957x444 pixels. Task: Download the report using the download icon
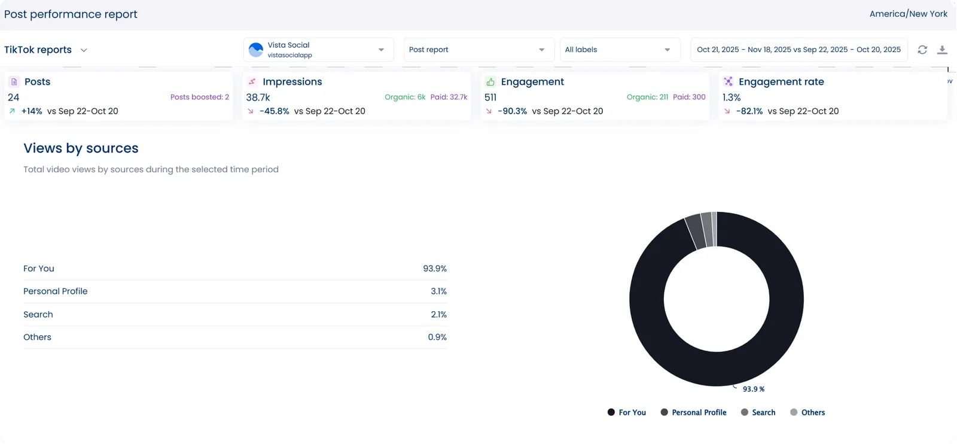point(942,50)
